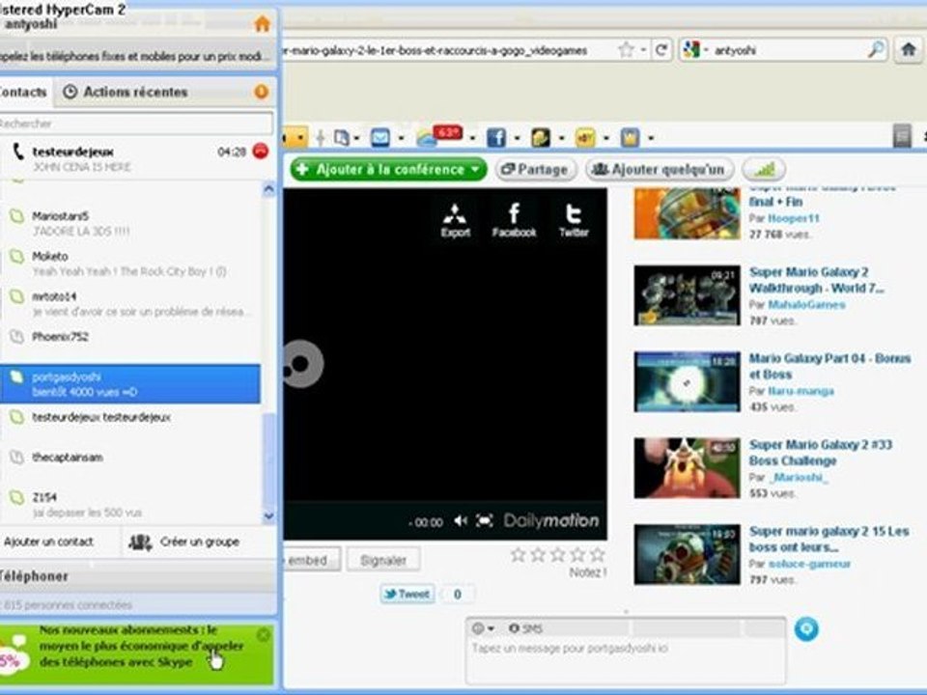Share video via Facebook icon on player
Viewport: 927px width, 695px height.
[x=514, y=220]
